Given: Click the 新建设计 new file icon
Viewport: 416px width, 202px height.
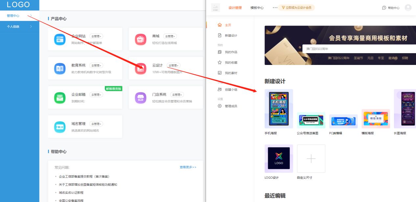Looking at the screenshot, I should click(x=220, y=35).
